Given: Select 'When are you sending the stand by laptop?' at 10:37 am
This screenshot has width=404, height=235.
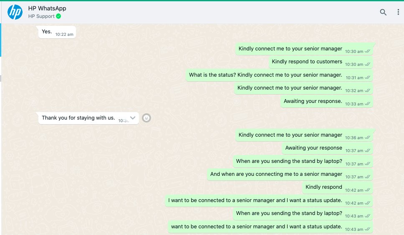Looking at the screenshot, I should click(303, 162).
